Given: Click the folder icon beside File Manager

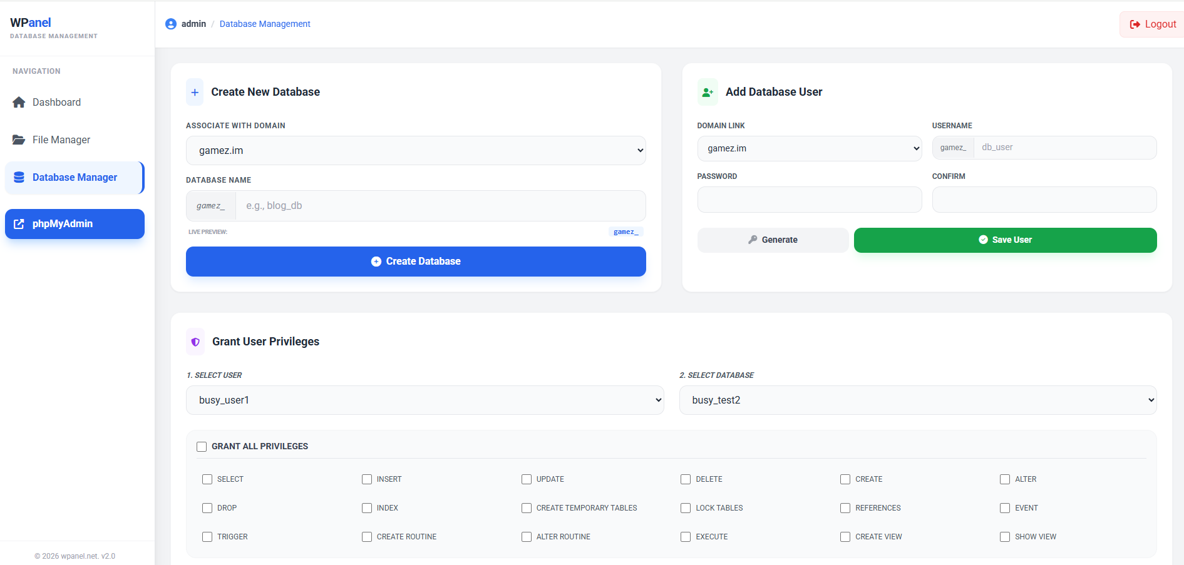Looking at the screenshot, I should coord(18,140).
